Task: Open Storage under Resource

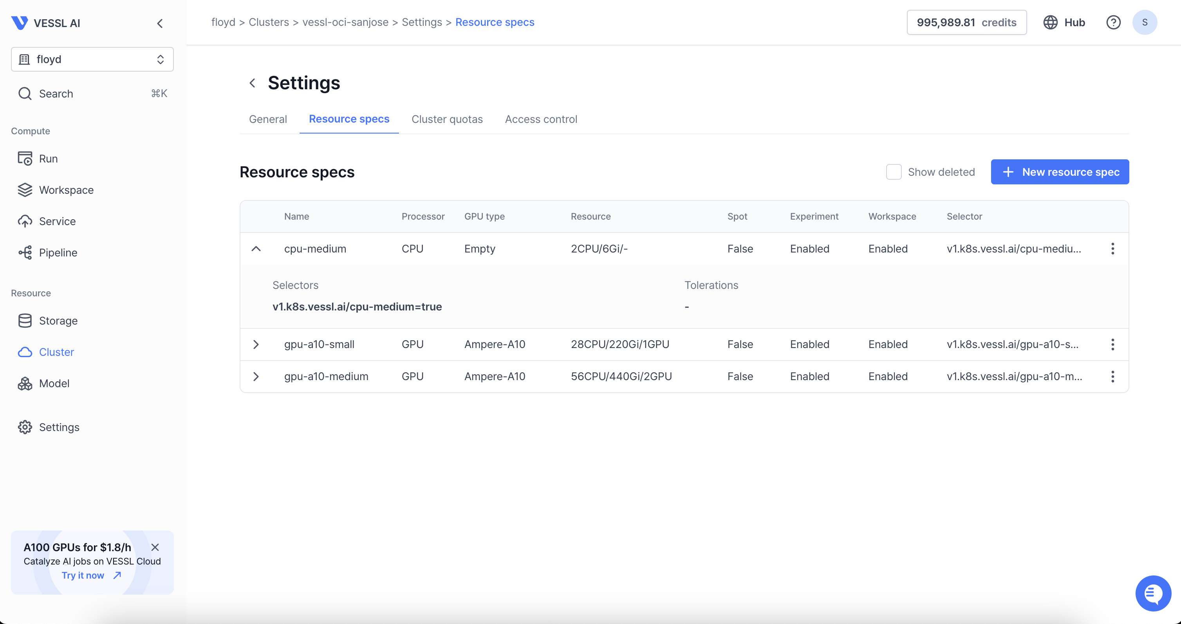Action: click(x=58, y=321)
